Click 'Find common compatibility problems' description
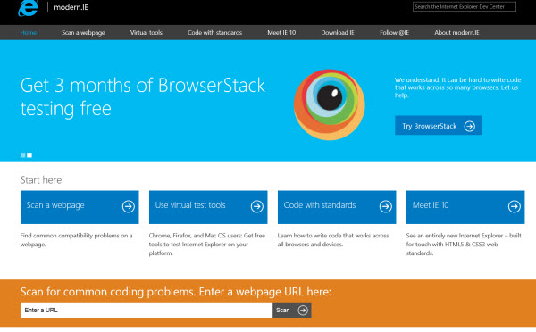The image size is (536, 332). pyautogui.click(x=76, y=240)
